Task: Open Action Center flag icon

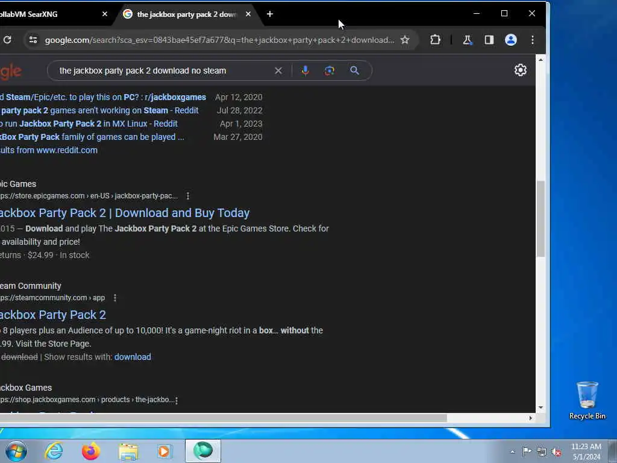Action: [527, 451]
